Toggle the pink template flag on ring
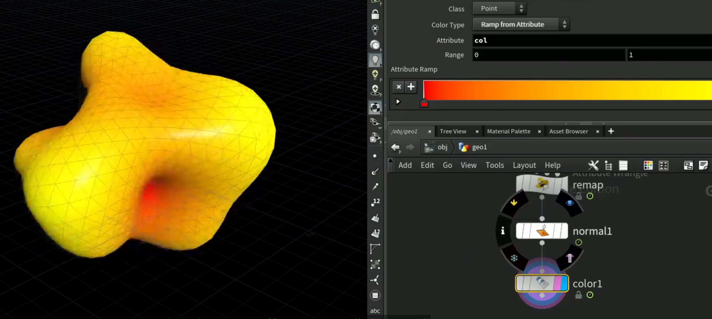Screen dimensions: 712x319 point(569,258)
